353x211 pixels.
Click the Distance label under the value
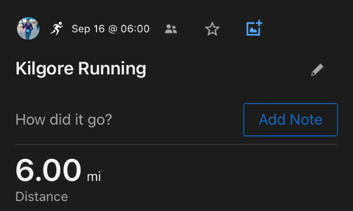[42, 197]
